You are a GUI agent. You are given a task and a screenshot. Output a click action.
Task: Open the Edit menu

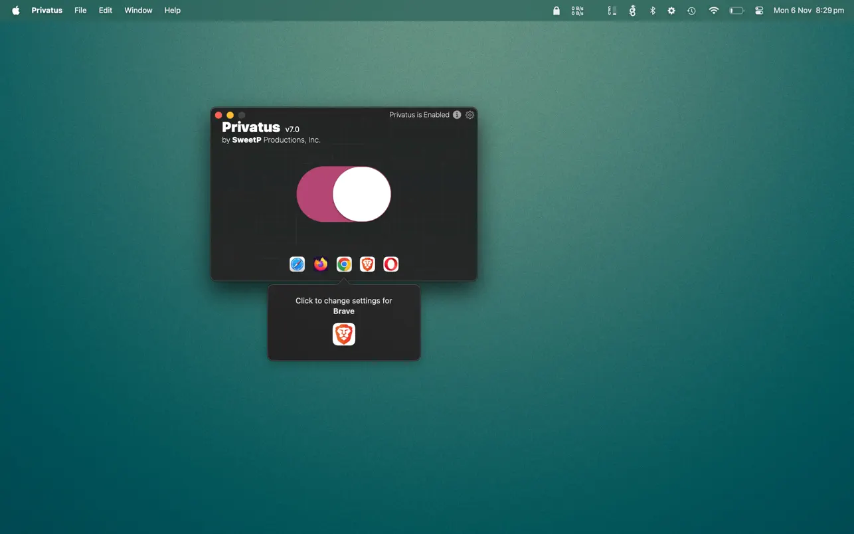[x=106, y=11]
